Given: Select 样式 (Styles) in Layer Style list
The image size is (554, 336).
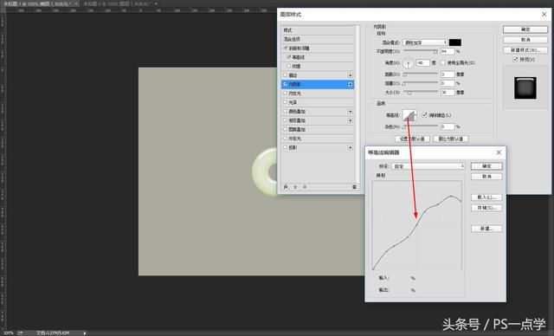Looking at the screenshot, I should tap(318, 30).
